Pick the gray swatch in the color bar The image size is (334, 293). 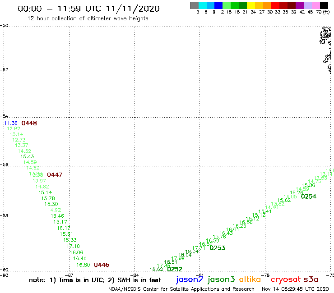point(195,5)
